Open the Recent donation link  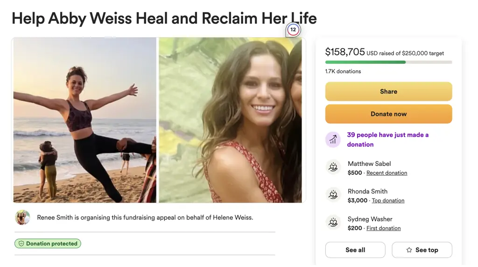coord(387,173)
